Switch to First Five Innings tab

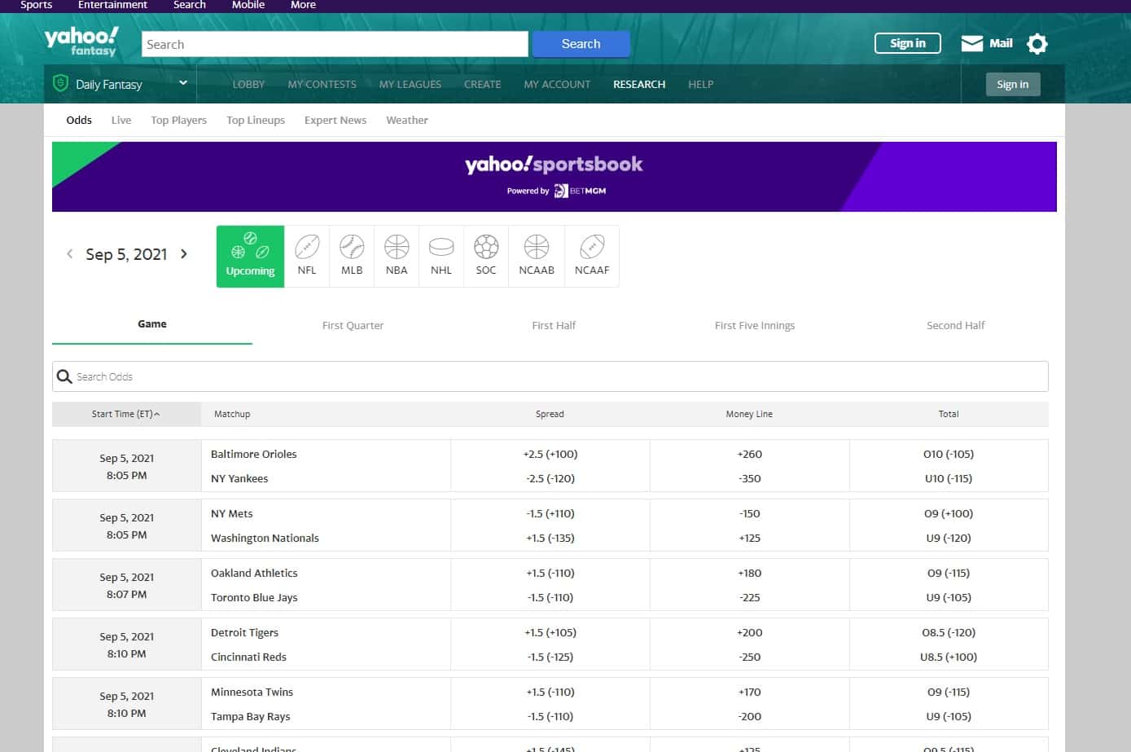(x=755, y=325)
